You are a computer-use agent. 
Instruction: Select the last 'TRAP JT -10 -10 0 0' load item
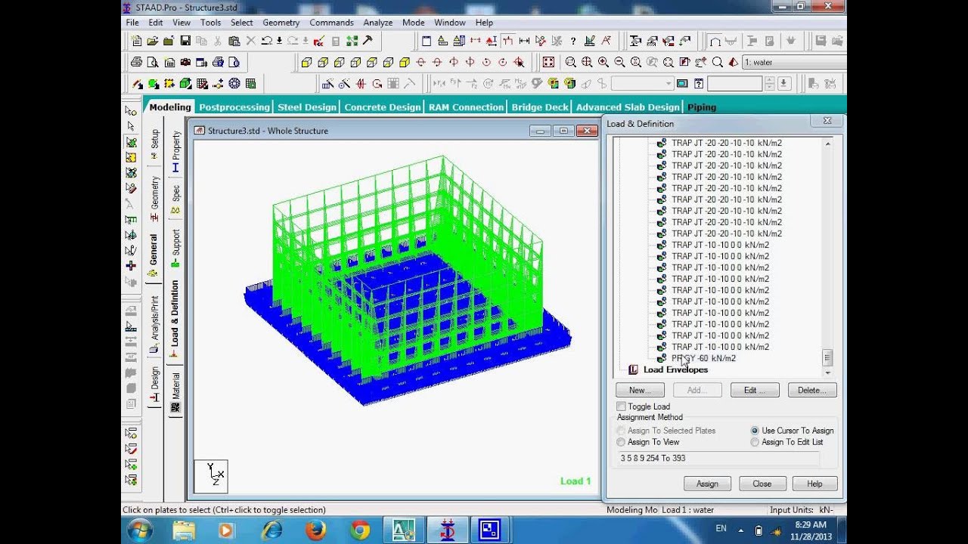tap(720, 347)
